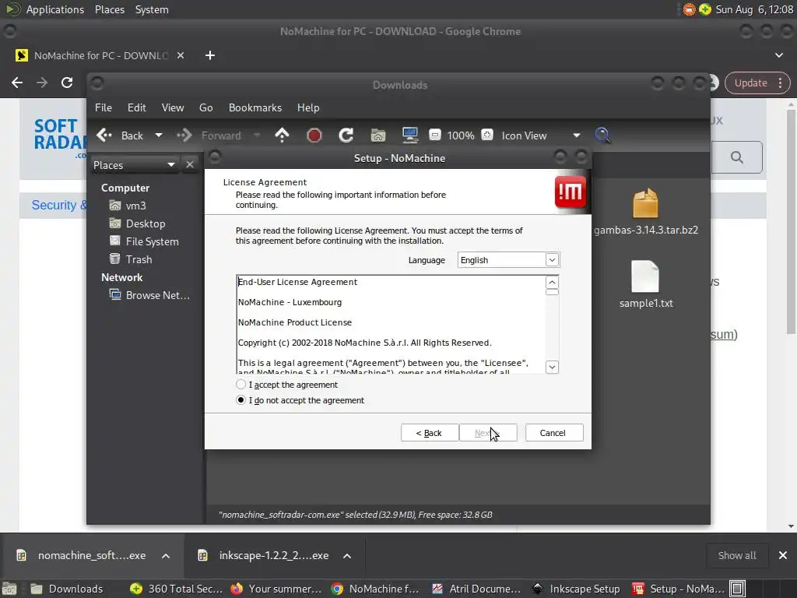Open Go menu in Downloads window
This screenshot has height=598, width=797.
(205, 107)
